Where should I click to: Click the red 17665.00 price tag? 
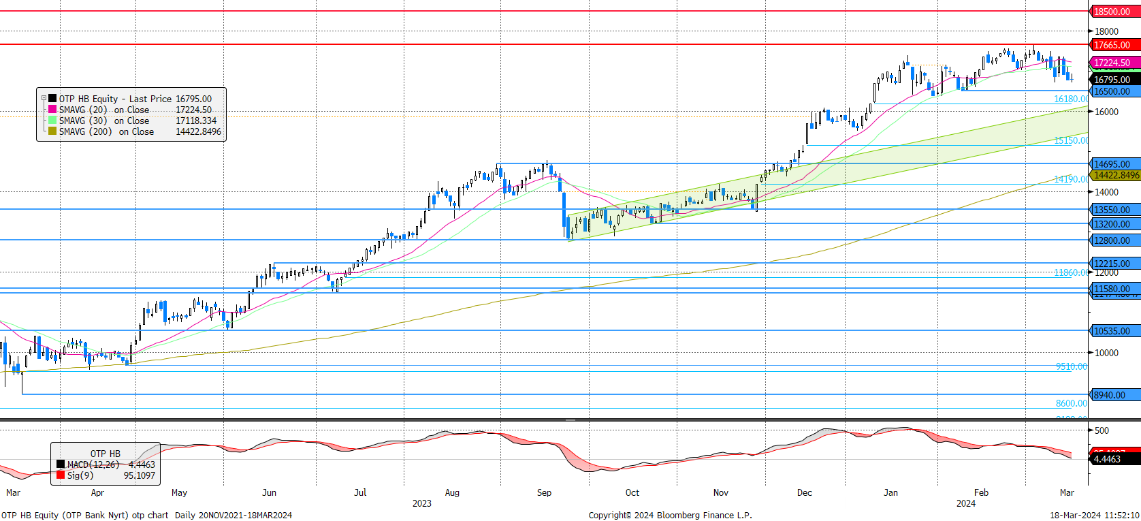[1115, 45]
